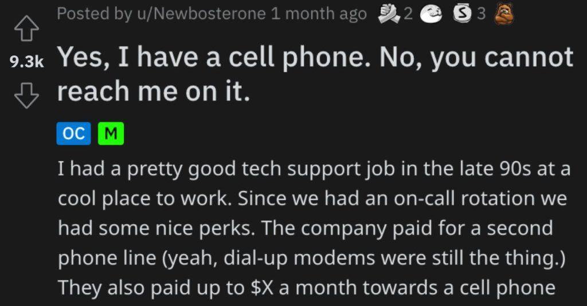The height and width of the screenshot is (306, 587).
Task: Click the line starting 'had some nice perks'
Action: (305, 228)
